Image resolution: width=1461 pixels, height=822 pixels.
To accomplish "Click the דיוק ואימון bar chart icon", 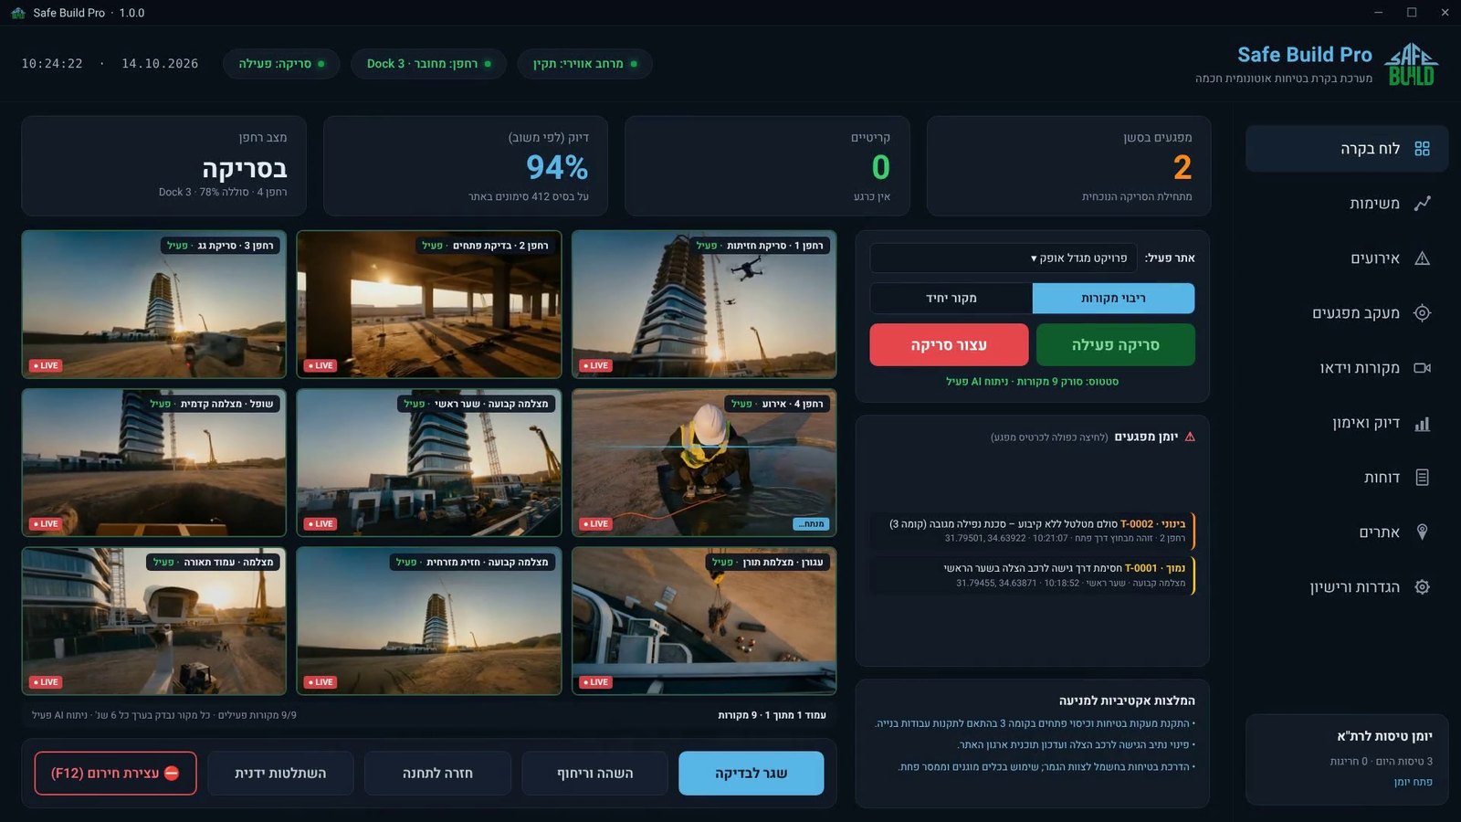I will (1422, 423).
